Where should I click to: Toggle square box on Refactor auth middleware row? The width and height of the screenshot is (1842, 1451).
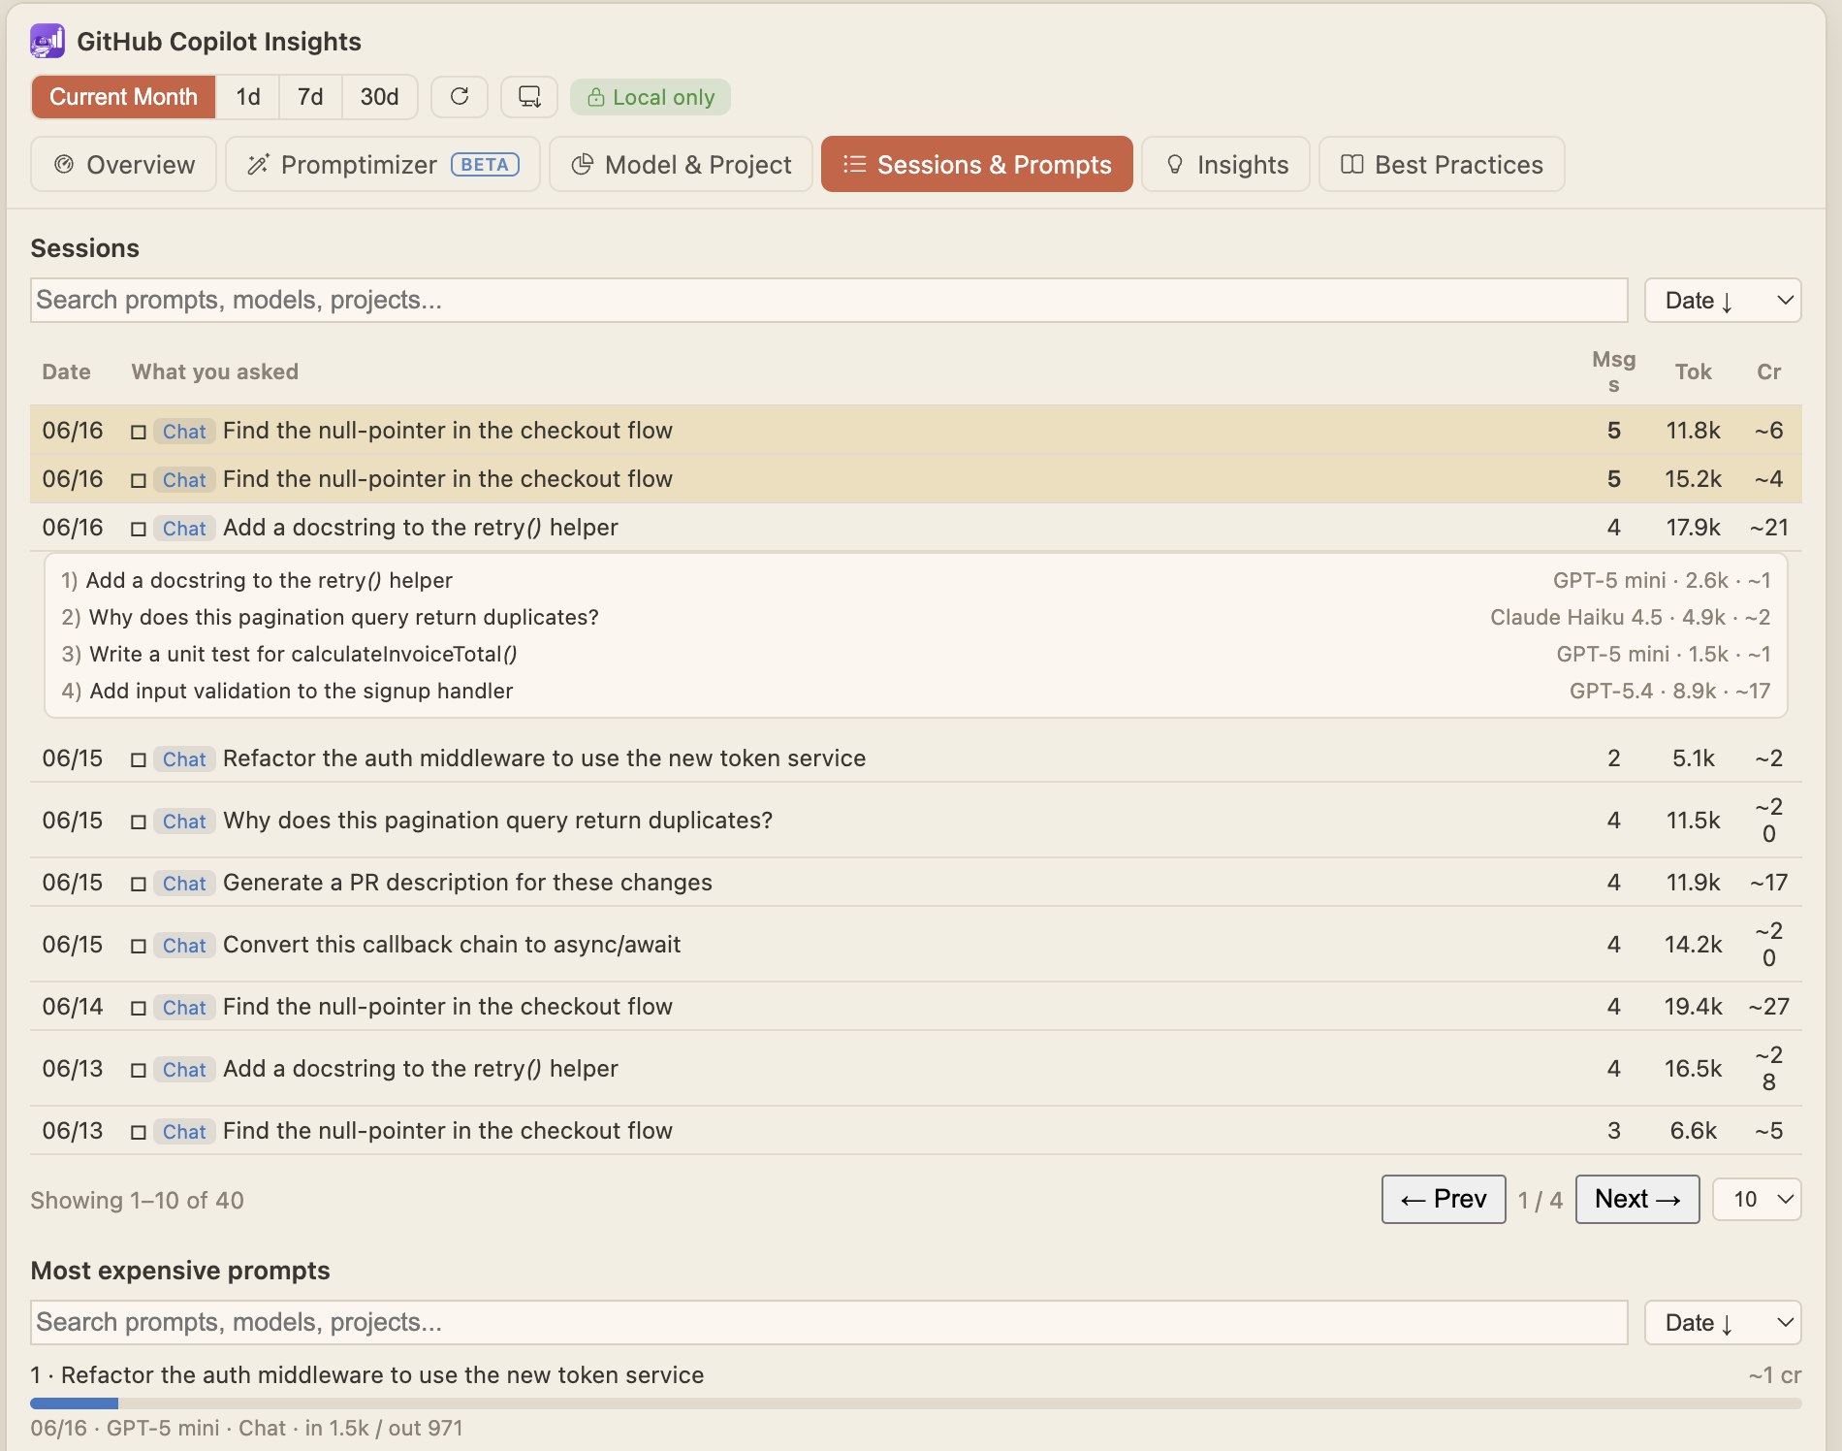[139, 759]
